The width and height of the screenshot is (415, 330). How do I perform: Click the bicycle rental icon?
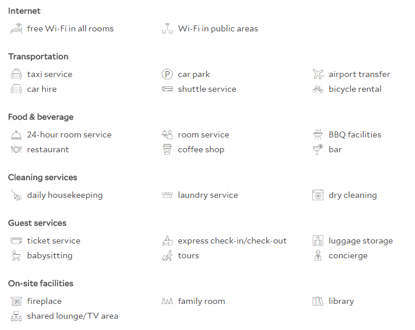pos(318,89)
